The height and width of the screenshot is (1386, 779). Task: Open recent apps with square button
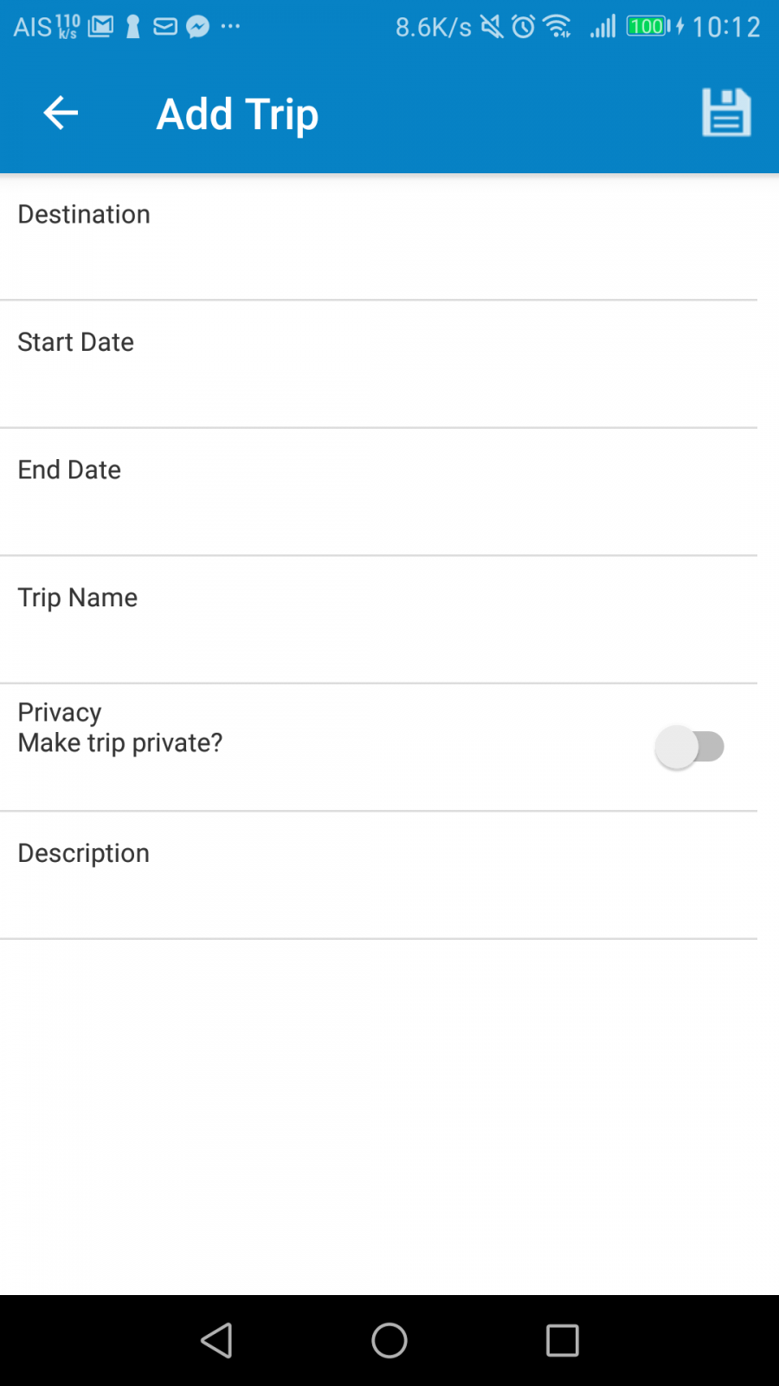(562, 1340)
